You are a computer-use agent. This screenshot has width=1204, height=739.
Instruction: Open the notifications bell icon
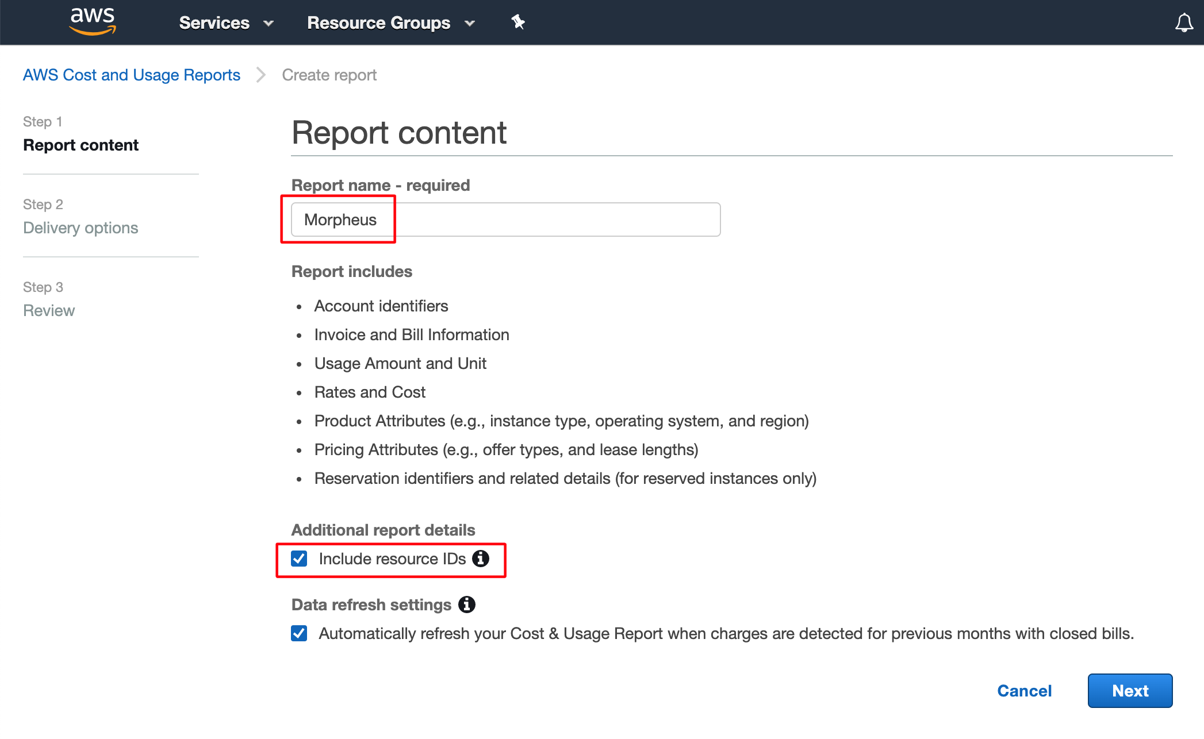pos(1184,23)
